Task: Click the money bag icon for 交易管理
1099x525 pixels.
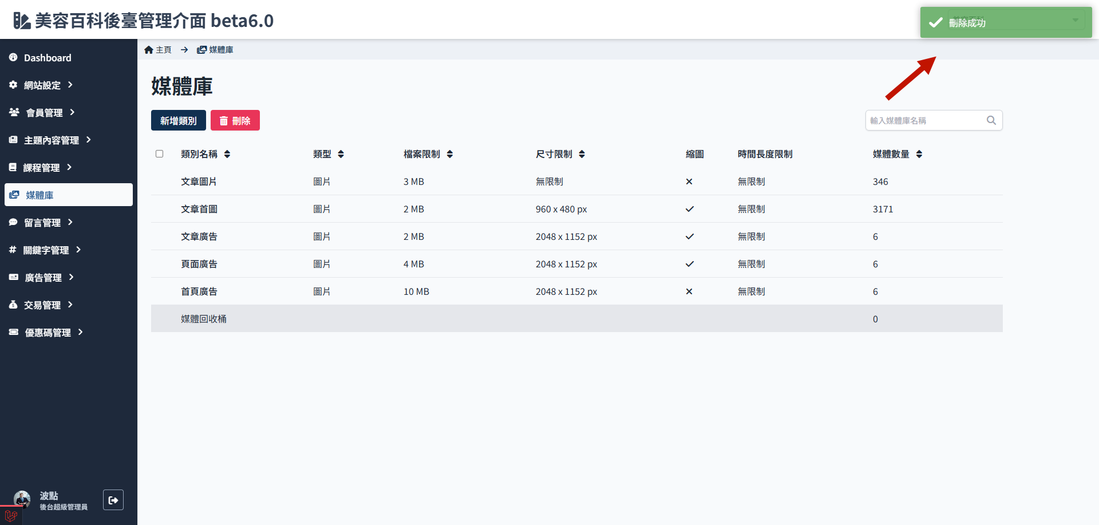Action: pyautogui.click(x=13, y=305)
